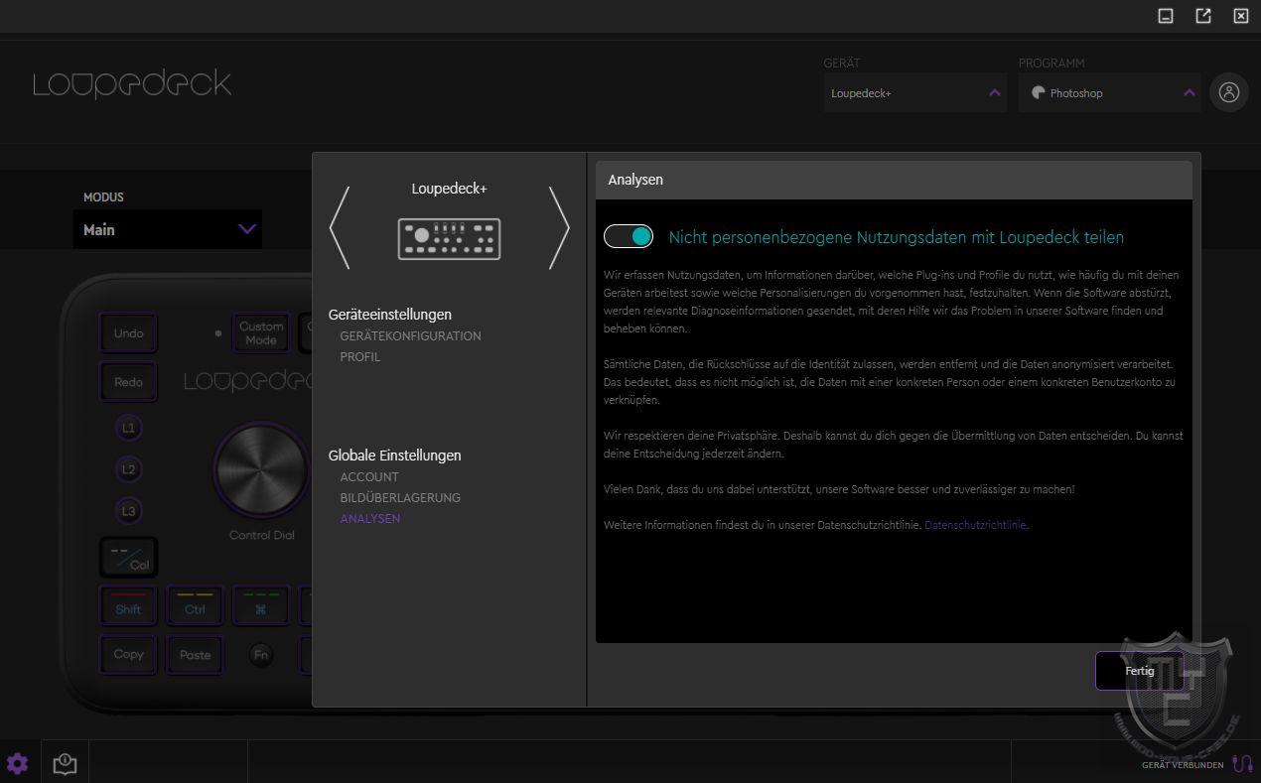Click the Analysen panel header
The width and height of the screenshot is (1261, 783).
coord(894,180)
